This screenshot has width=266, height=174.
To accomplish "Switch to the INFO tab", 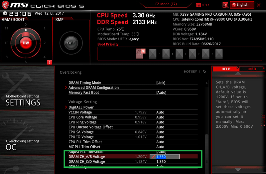I will [252, 69].
